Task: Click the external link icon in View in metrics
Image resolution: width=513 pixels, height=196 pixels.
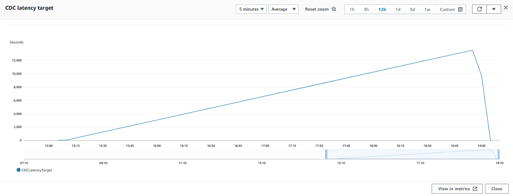Action: click(x=475, y=189)
